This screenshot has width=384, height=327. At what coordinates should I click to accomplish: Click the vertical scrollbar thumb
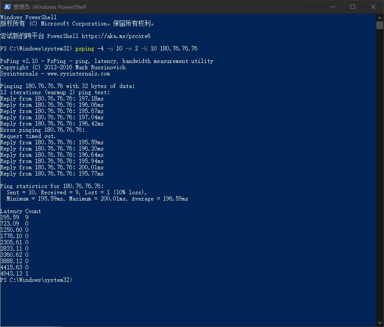coord(380,25)
